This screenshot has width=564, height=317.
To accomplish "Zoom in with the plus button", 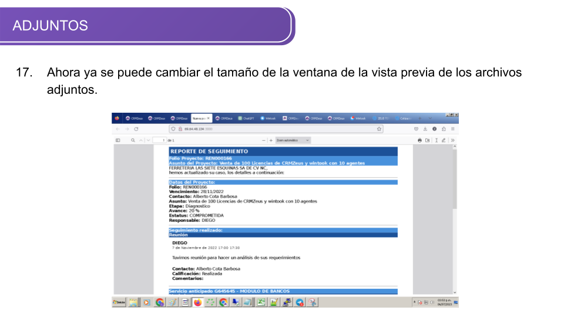I will [x=271, y=140].
